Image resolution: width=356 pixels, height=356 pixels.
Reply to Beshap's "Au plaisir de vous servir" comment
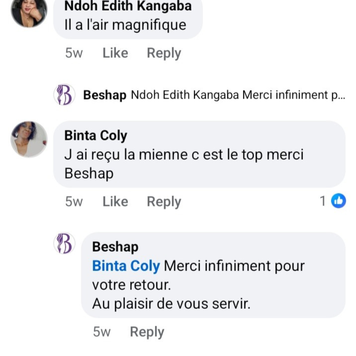tap(147, 332)
